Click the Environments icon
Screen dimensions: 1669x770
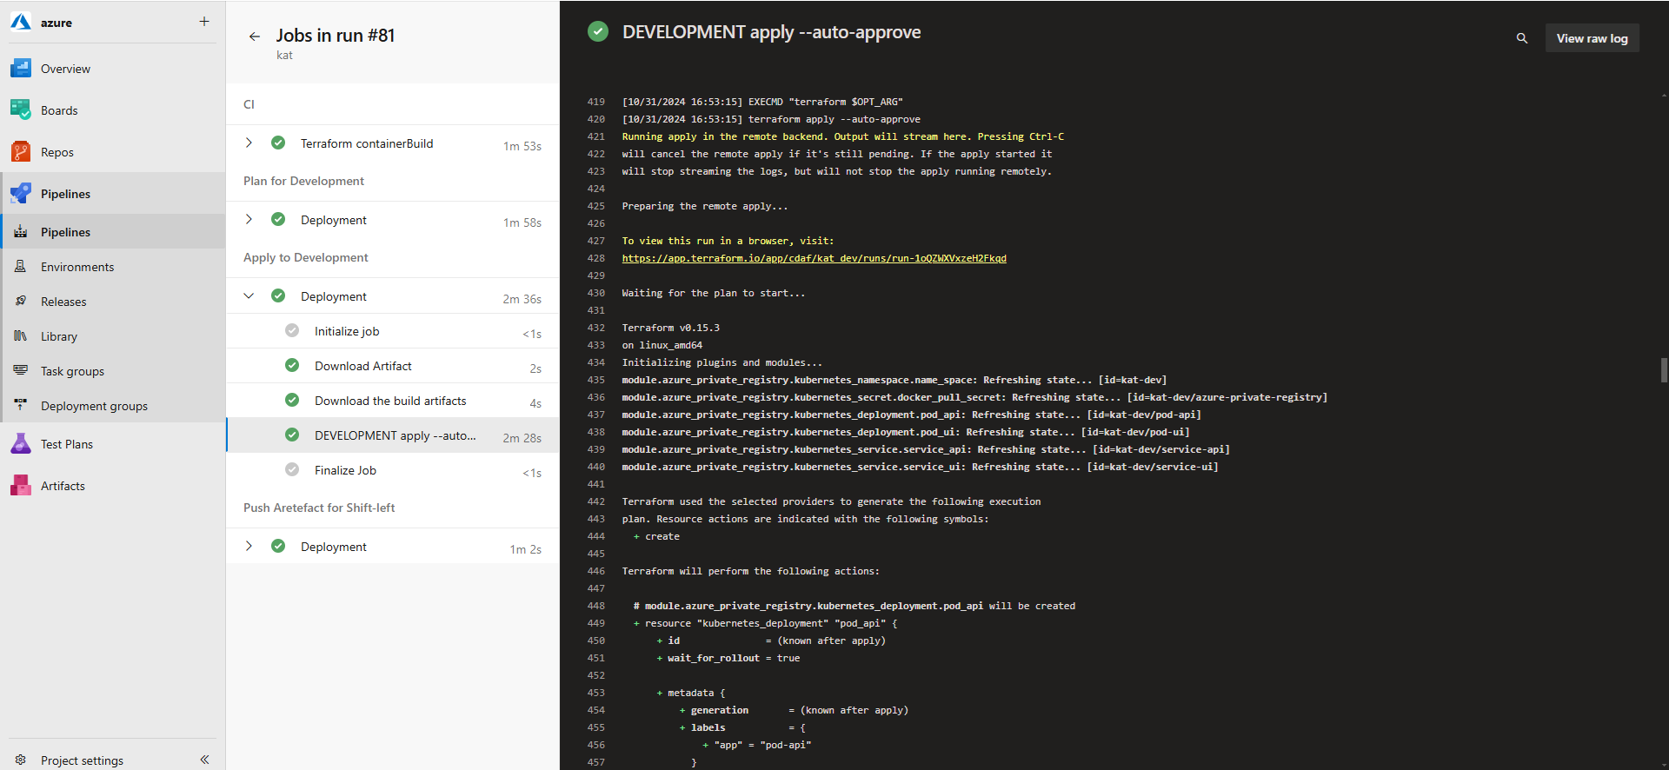pyautogui.click(x=21, y=267)
